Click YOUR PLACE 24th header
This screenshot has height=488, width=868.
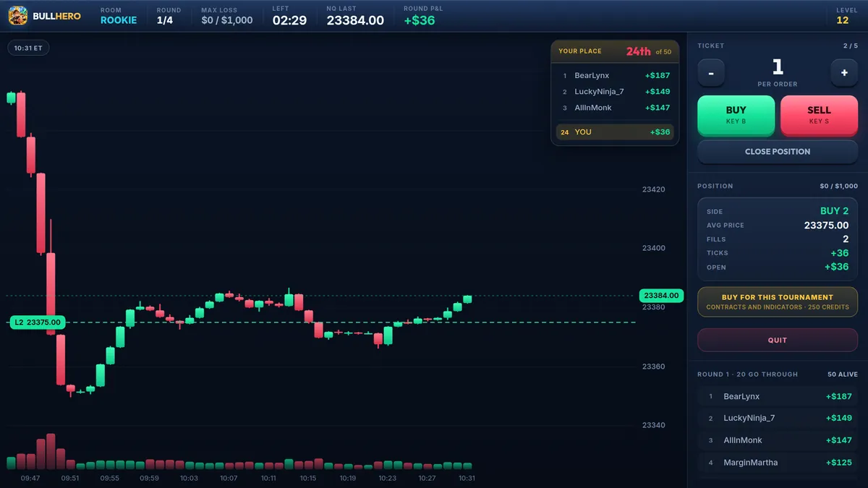[616, 51]
